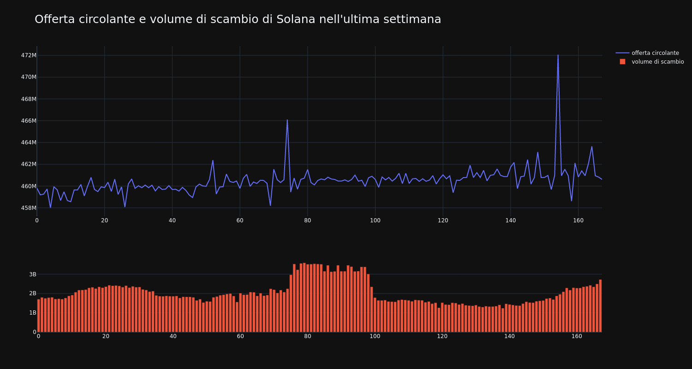Click the 464M y-axis label

coord(29,143)
